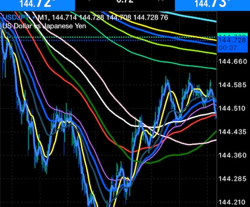The width and height of the screenshot is (250, 207).
Task: Click the 144.435 price scale label
Action: pyautogui.click(x=233, y=132)
